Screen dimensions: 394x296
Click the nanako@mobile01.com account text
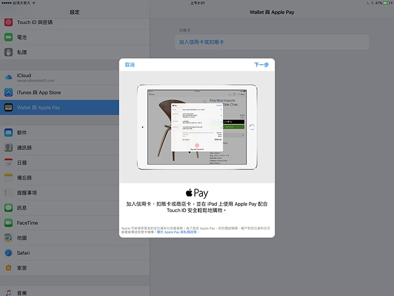36,81
